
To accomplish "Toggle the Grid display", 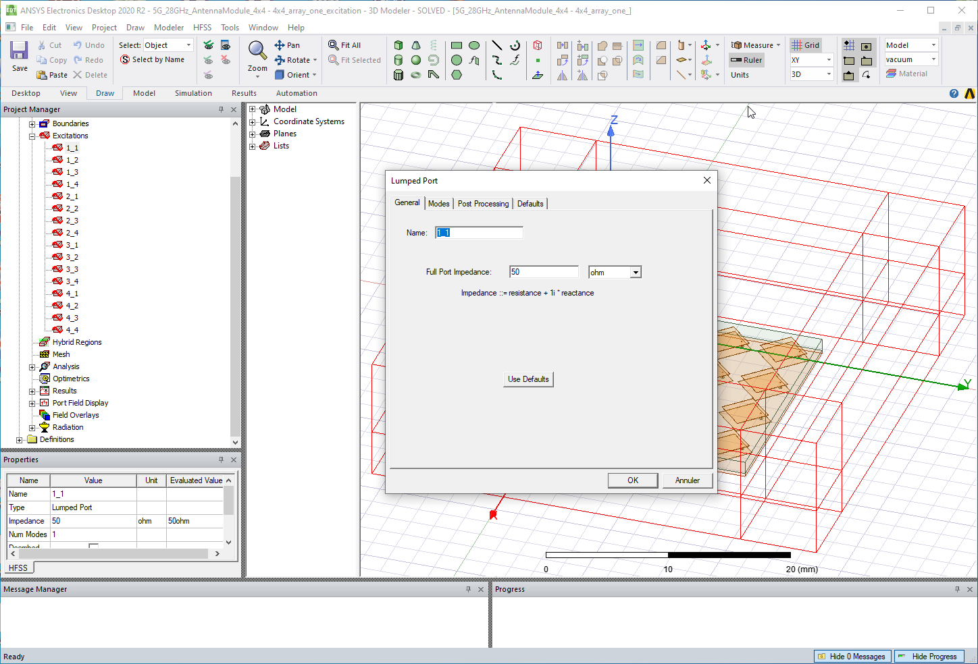I will click(x=806, y=45).
